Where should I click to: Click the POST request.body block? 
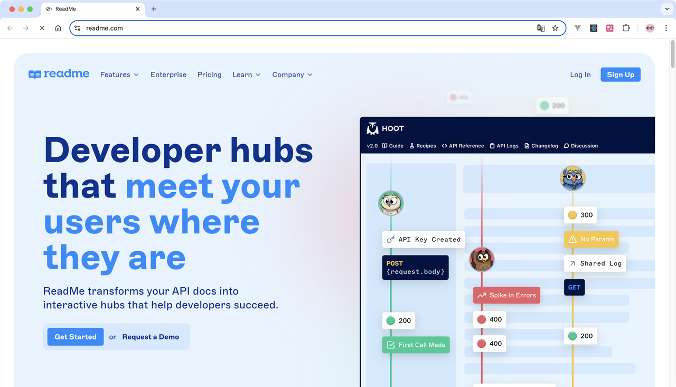tap(416, 268)
